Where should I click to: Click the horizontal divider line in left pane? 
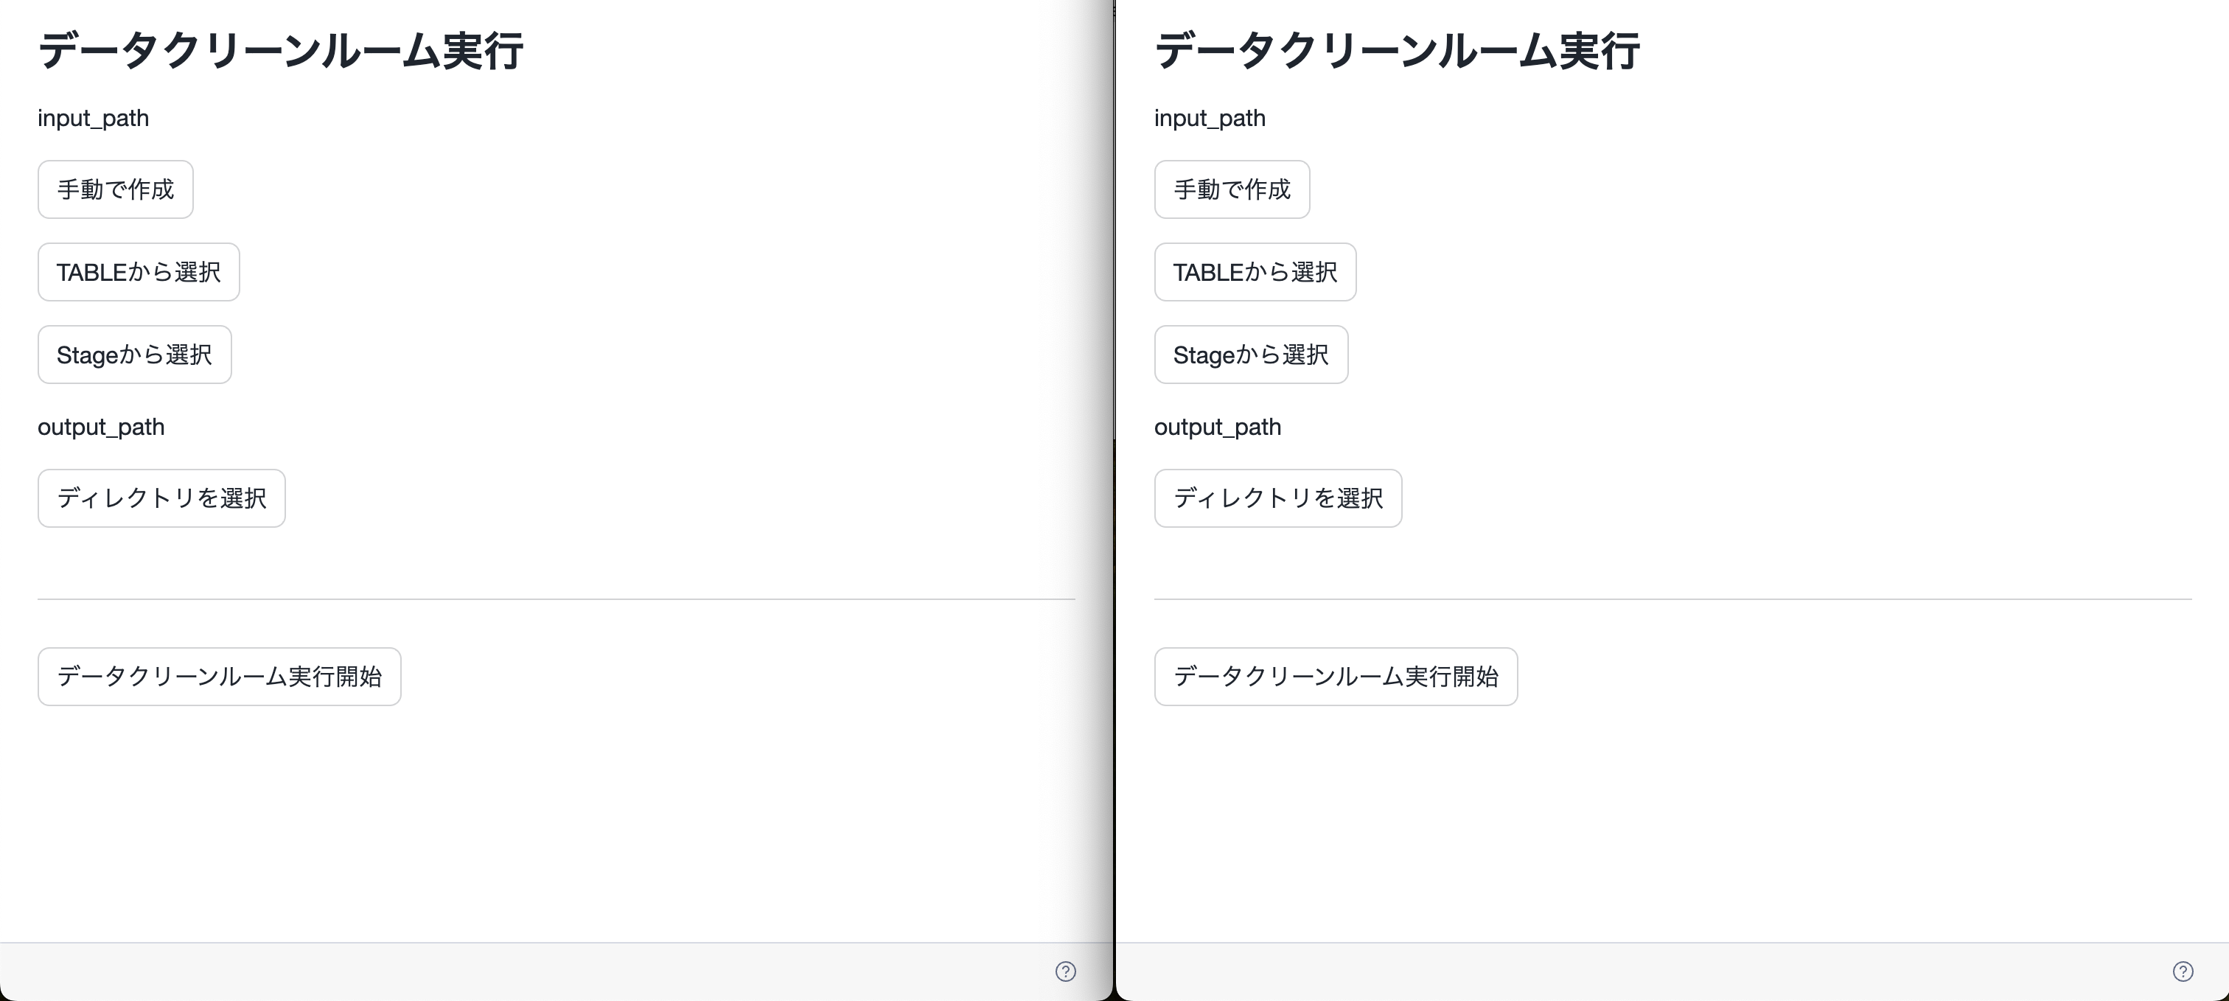[556, 599]
